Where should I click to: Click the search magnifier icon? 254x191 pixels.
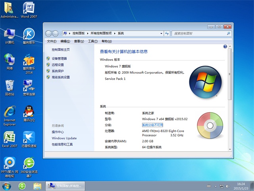(229, 33)
